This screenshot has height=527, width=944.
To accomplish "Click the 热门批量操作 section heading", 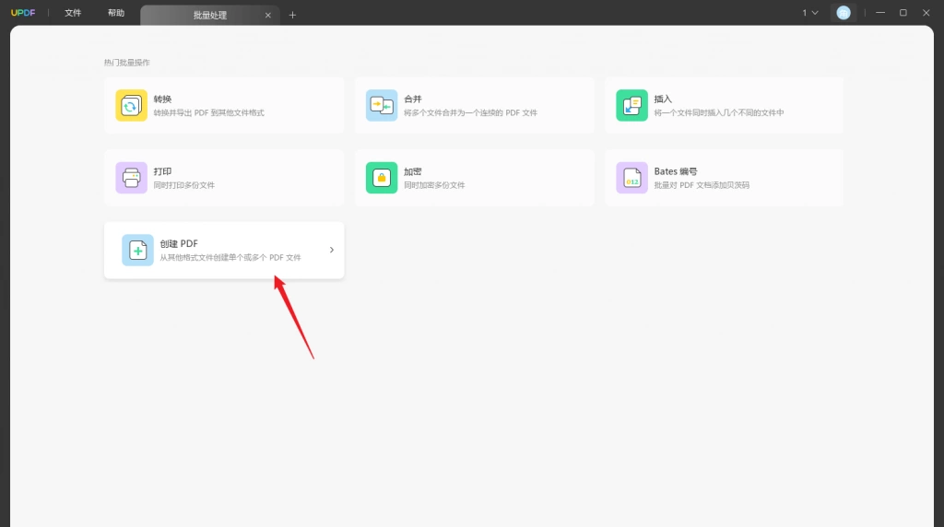I will 127,63.
